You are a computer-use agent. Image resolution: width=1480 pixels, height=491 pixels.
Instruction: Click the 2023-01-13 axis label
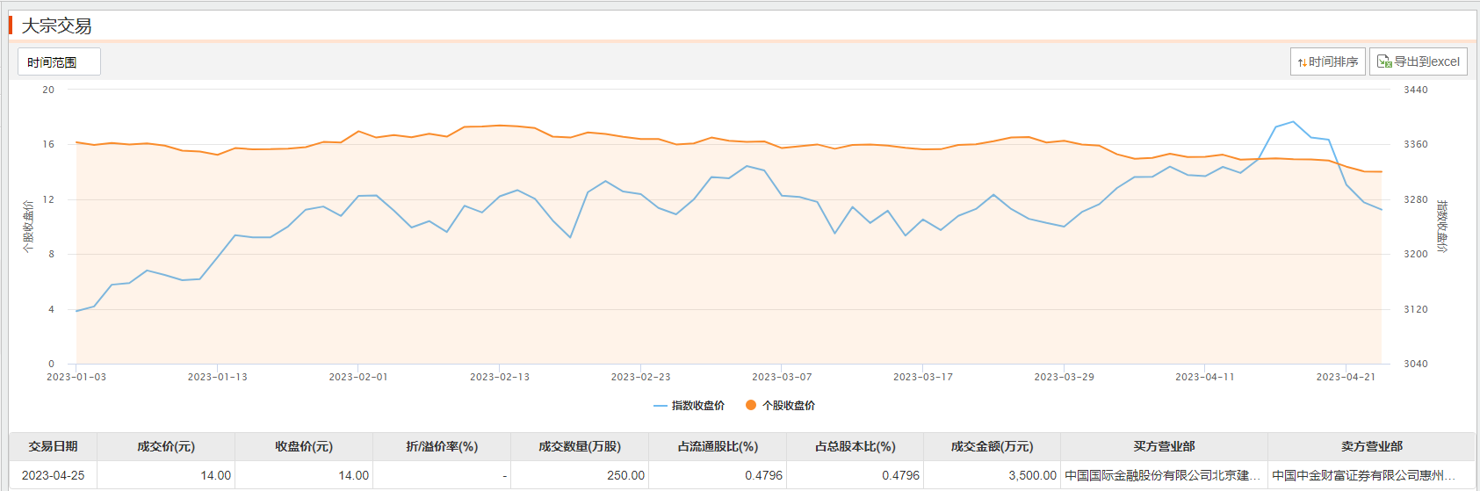(x=218, y=377)
